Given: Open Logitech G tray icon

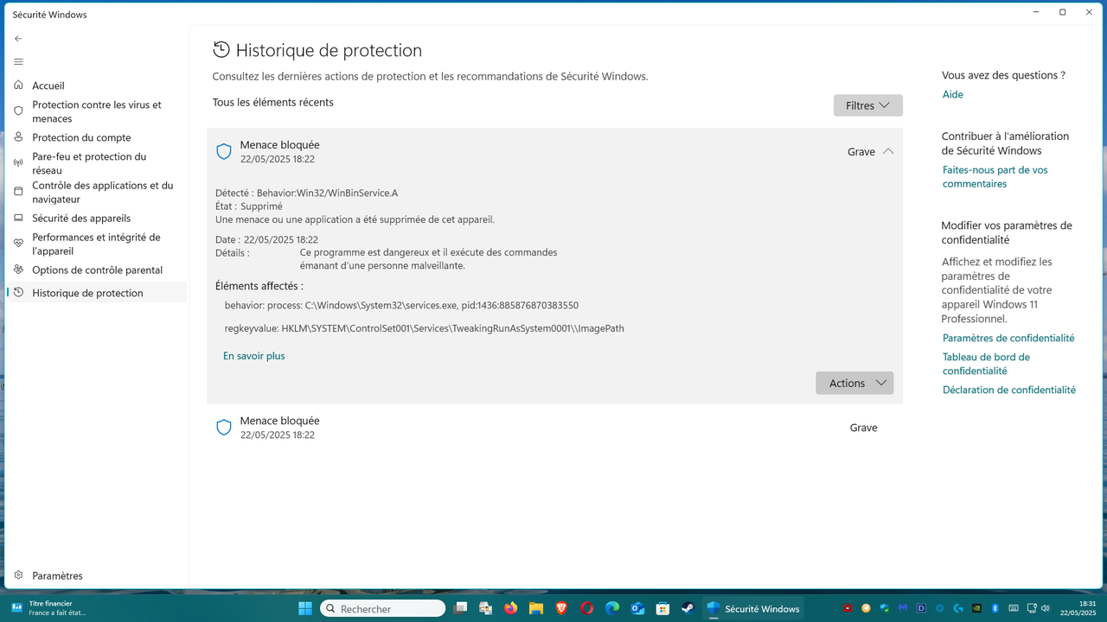Looking at the screenshot, I should [958, 608].
